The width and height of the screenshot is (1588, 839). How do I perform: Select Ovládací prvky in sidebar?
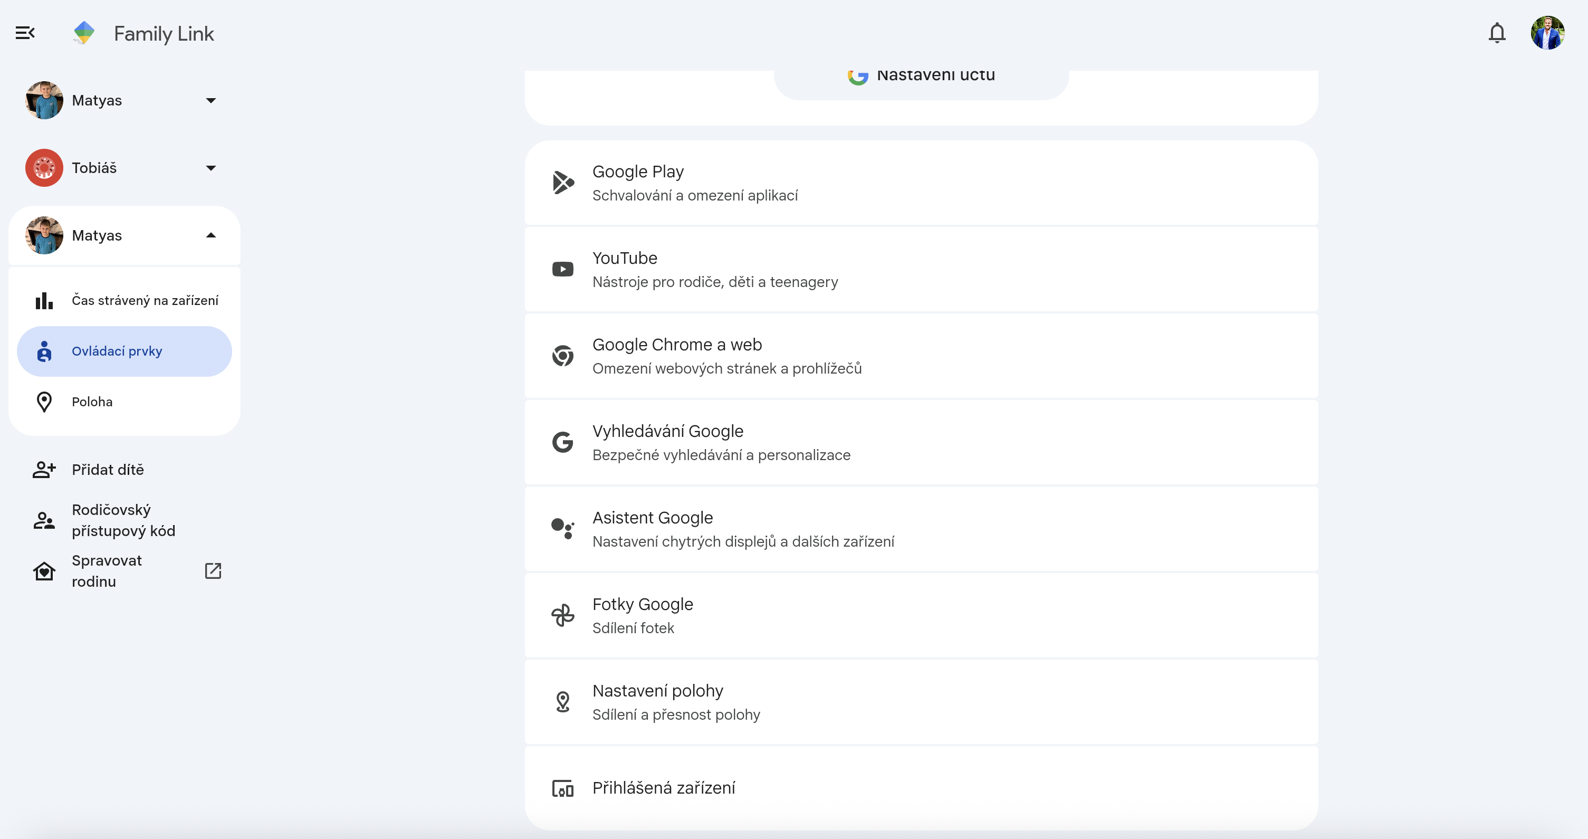(117, 351)
